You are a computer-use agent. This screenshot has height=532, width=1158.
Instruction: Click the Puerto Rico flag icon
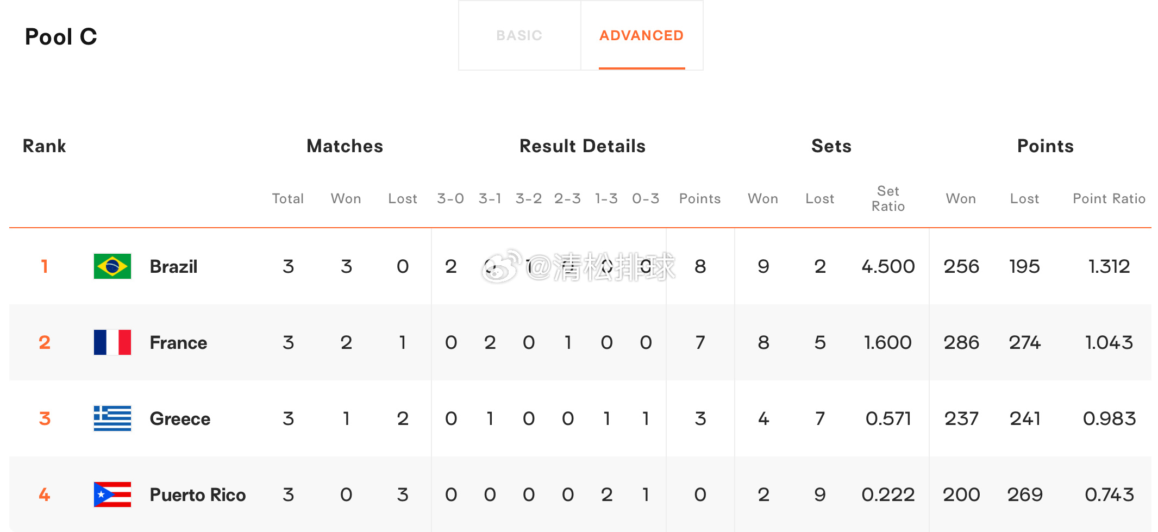tap(112, 495)
